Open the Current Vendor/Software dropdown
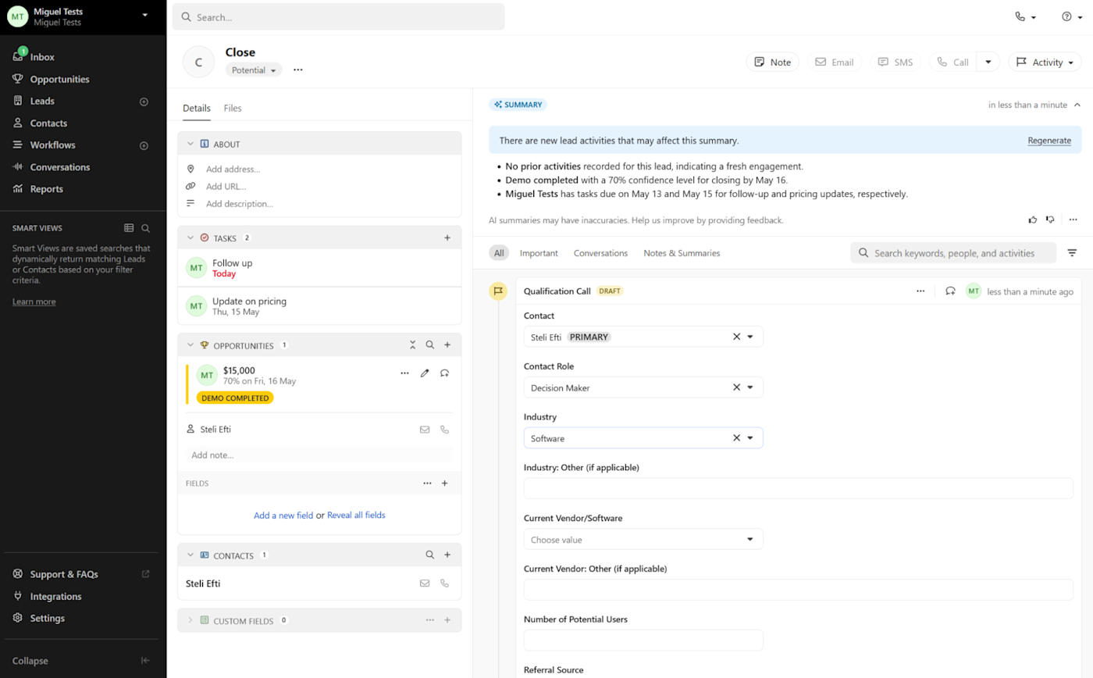1093x678 pixels. 643,540
